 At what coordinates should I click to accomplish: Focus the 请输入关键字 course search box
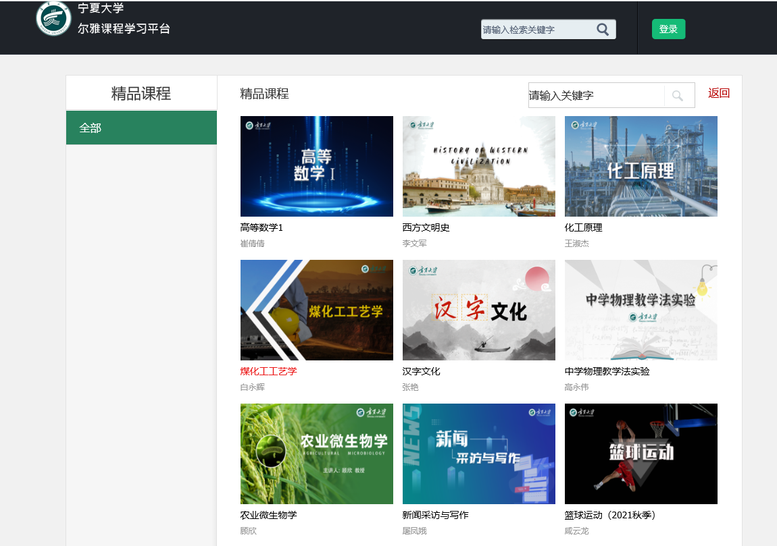click(595, 96)
